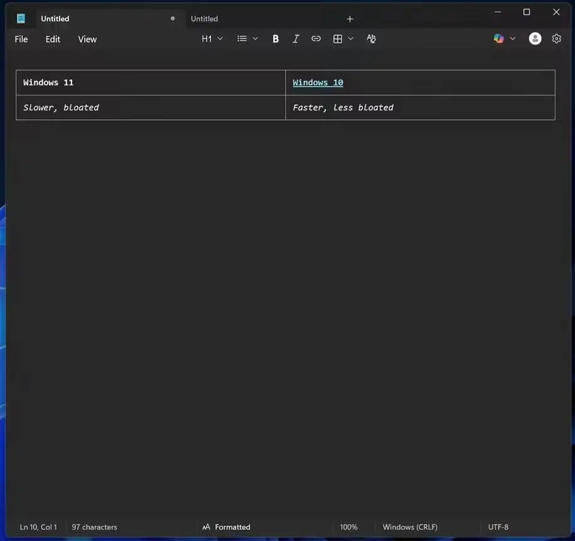
Task: Open the Copilot icon in the toolbar
Action: coord(498,39)
